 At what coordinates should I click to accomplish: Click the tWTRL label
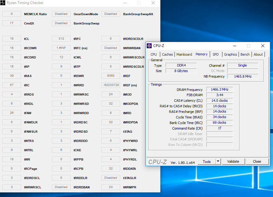point(29,150)
